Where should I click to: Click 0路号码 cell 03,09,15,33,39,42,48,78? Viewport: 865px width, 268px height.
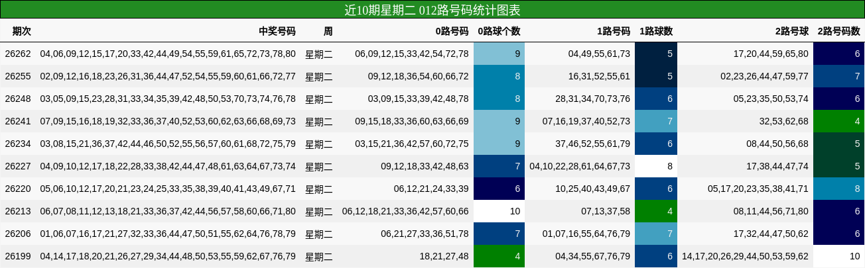[x=419, y=99]
